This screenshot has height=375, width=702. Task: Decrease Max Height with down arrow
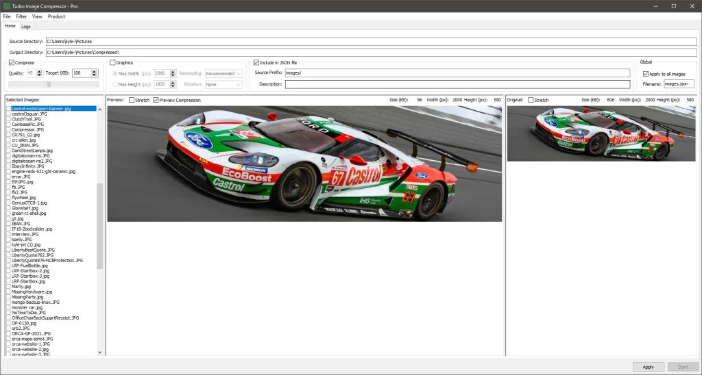click(173, 86)
